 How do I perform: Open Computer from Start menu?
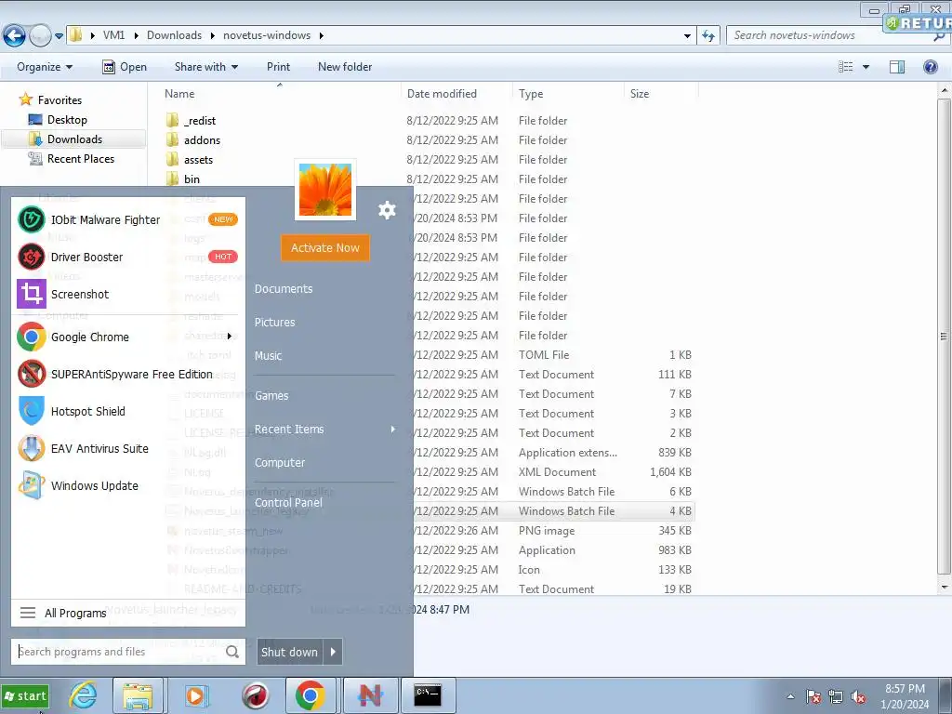pyautogui.click(x=279, y=463)
